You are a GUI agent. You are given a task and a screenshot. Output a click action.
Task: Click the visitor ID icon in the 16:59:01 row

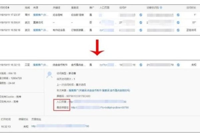tap(178, 23)
